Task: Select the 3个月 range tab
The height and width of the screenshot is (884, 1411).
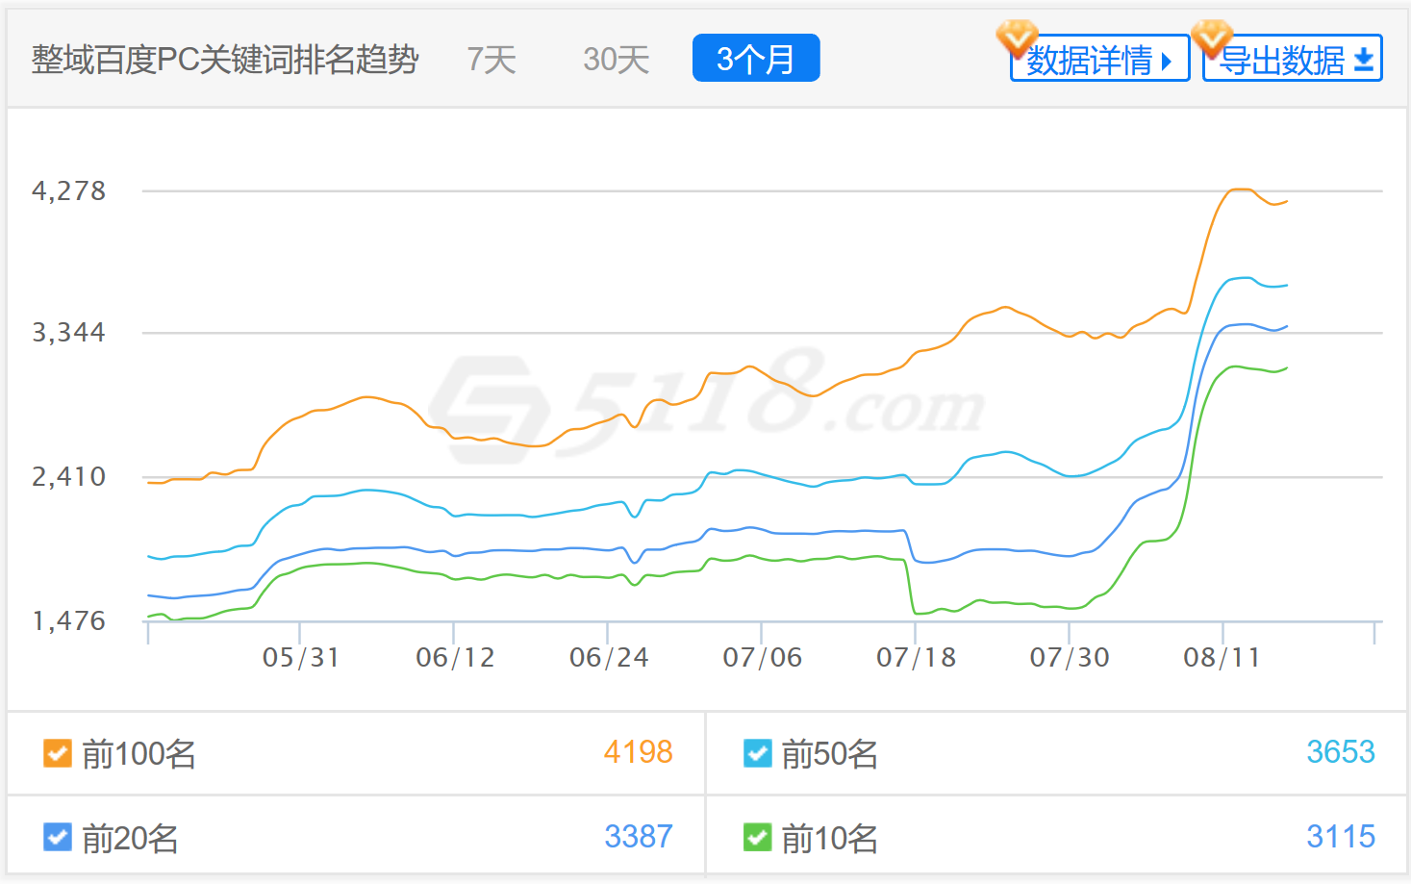Action: point(756,59)
